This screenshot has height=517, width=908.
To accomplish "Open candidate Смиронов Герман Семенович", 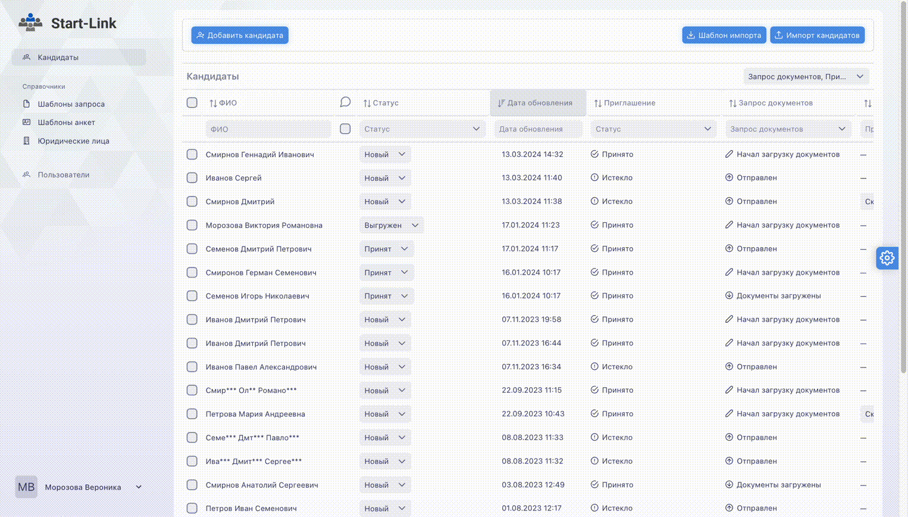I will [x=261, y=272].
